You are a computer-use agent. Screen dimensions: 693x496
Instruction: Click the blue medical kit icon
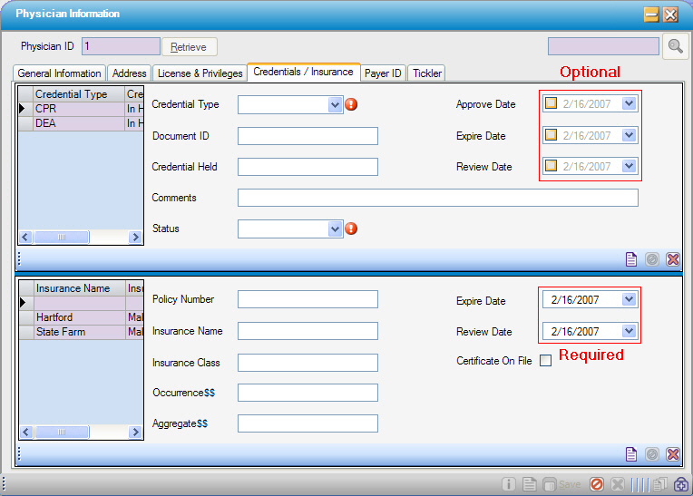681,484
